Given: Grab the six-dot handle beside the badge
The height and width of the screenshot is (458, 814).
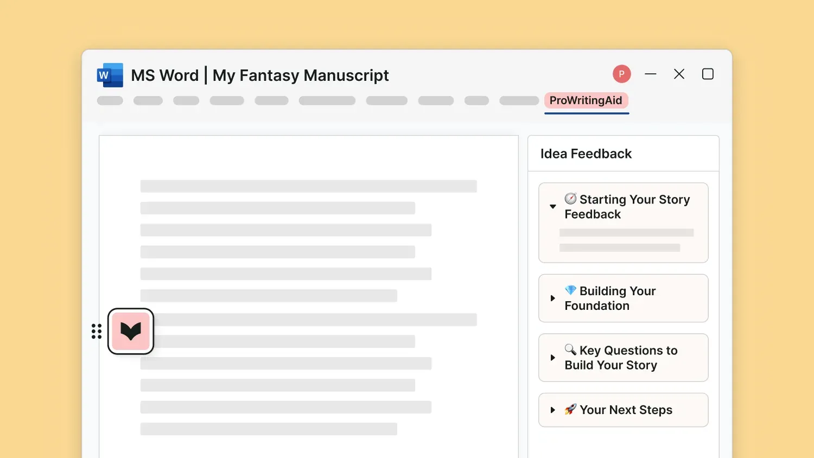Looking at the screenshot, I should [x=97, y=331].
